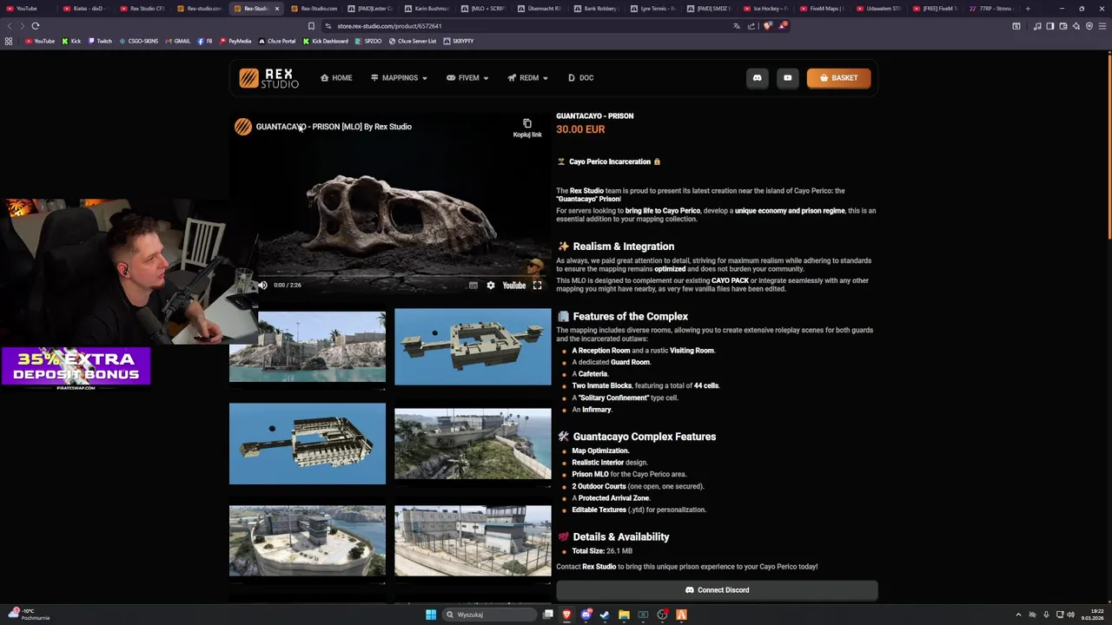Toggle video subtitles/captions button
The height and width of the screenshot is (625, 1112).
[x=473, y=285]
